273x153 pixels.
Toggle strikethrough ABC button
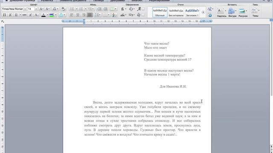point(24,15)
